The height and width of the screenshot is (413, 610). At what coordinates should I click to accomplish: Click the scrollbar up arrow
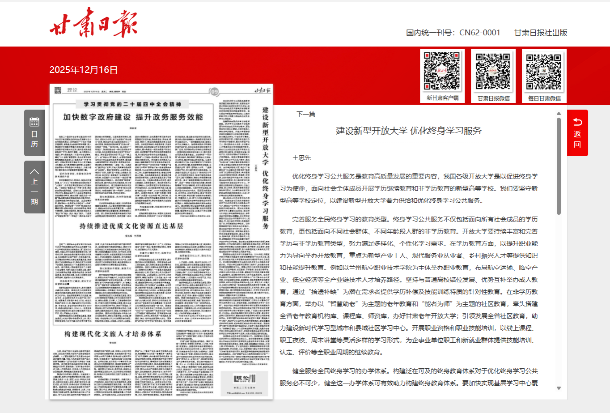pyautogui.click(x=559, y=114)
